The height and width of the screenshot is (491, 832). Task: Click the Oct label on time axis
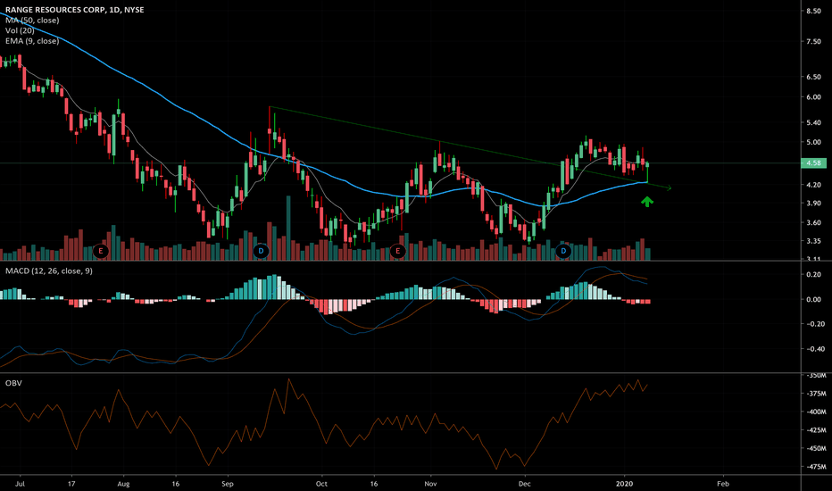[x=321, y=484]
